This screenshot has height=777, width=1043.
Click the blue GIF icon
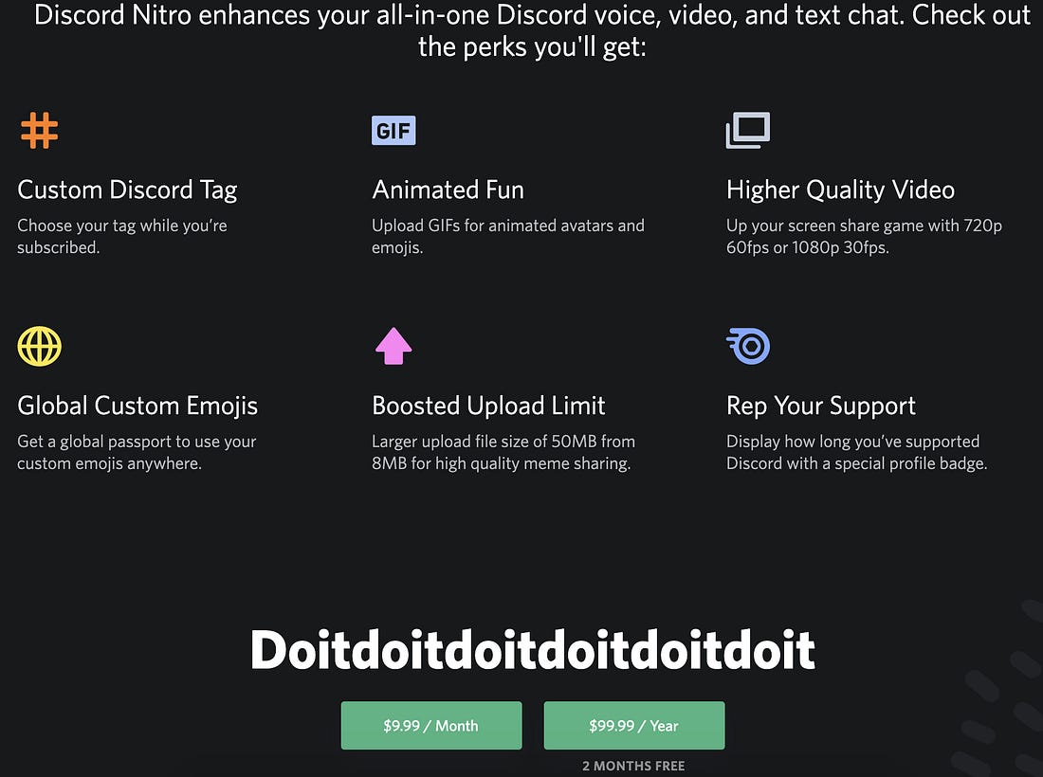click(393, 130)
